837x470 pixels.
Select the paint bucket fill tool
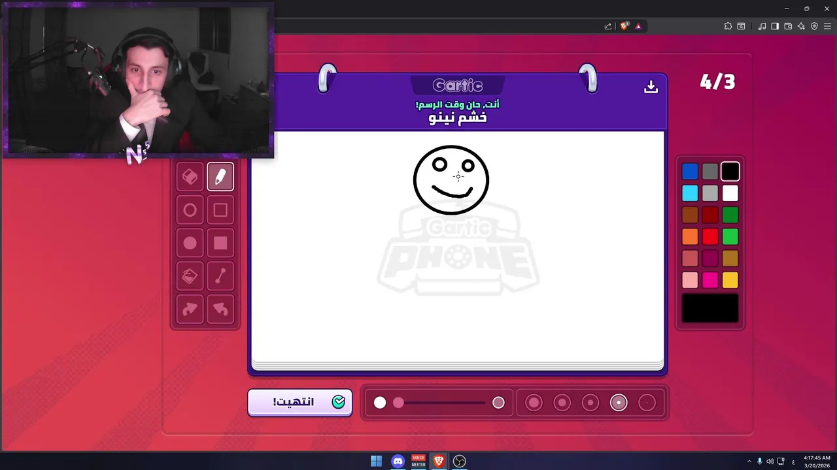coord(190,276)
